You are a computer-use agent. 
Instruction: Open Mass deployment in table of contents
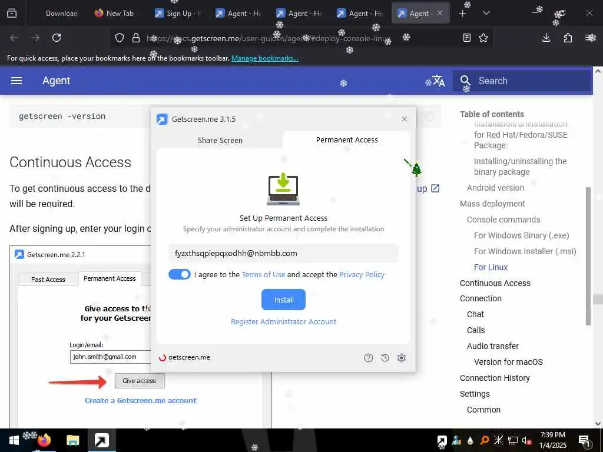pos(492,204)
